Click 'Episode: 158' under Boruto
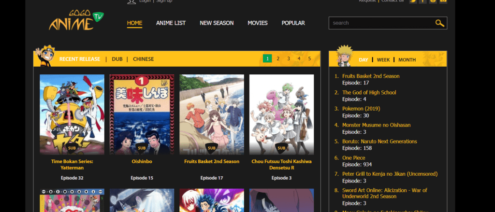The image size is (495, 212). coord(357,148)
